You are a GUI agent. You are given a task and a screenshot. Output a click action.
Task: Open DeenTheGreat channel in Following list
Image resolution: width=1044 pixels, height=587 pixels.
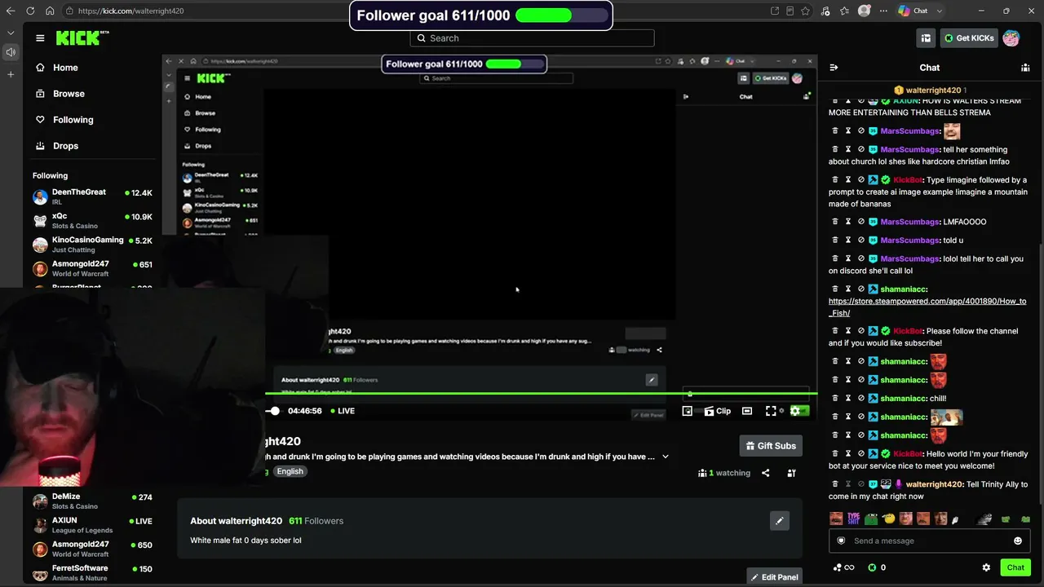click(x=92, y=196)
